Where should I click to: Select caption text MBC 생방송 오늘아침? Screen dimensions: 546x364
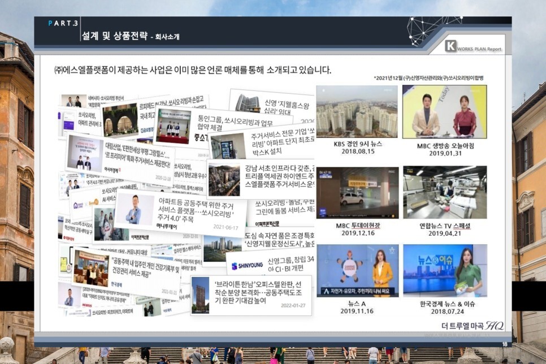point(445,146)
